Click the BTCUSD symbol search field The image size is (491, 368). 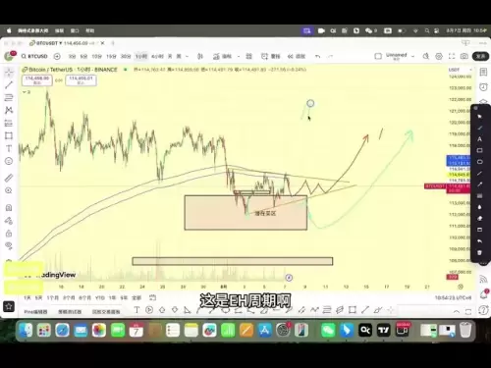34,56
